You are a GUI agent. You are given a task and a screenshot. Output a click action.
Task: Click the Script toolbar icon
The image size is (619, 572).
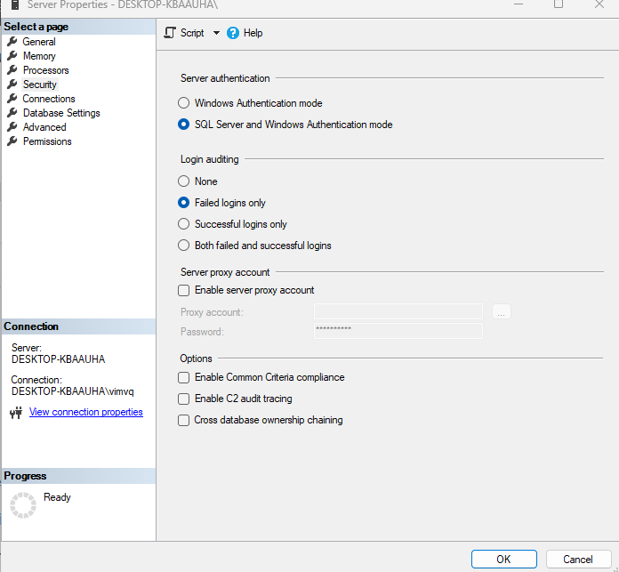[170, 33]
